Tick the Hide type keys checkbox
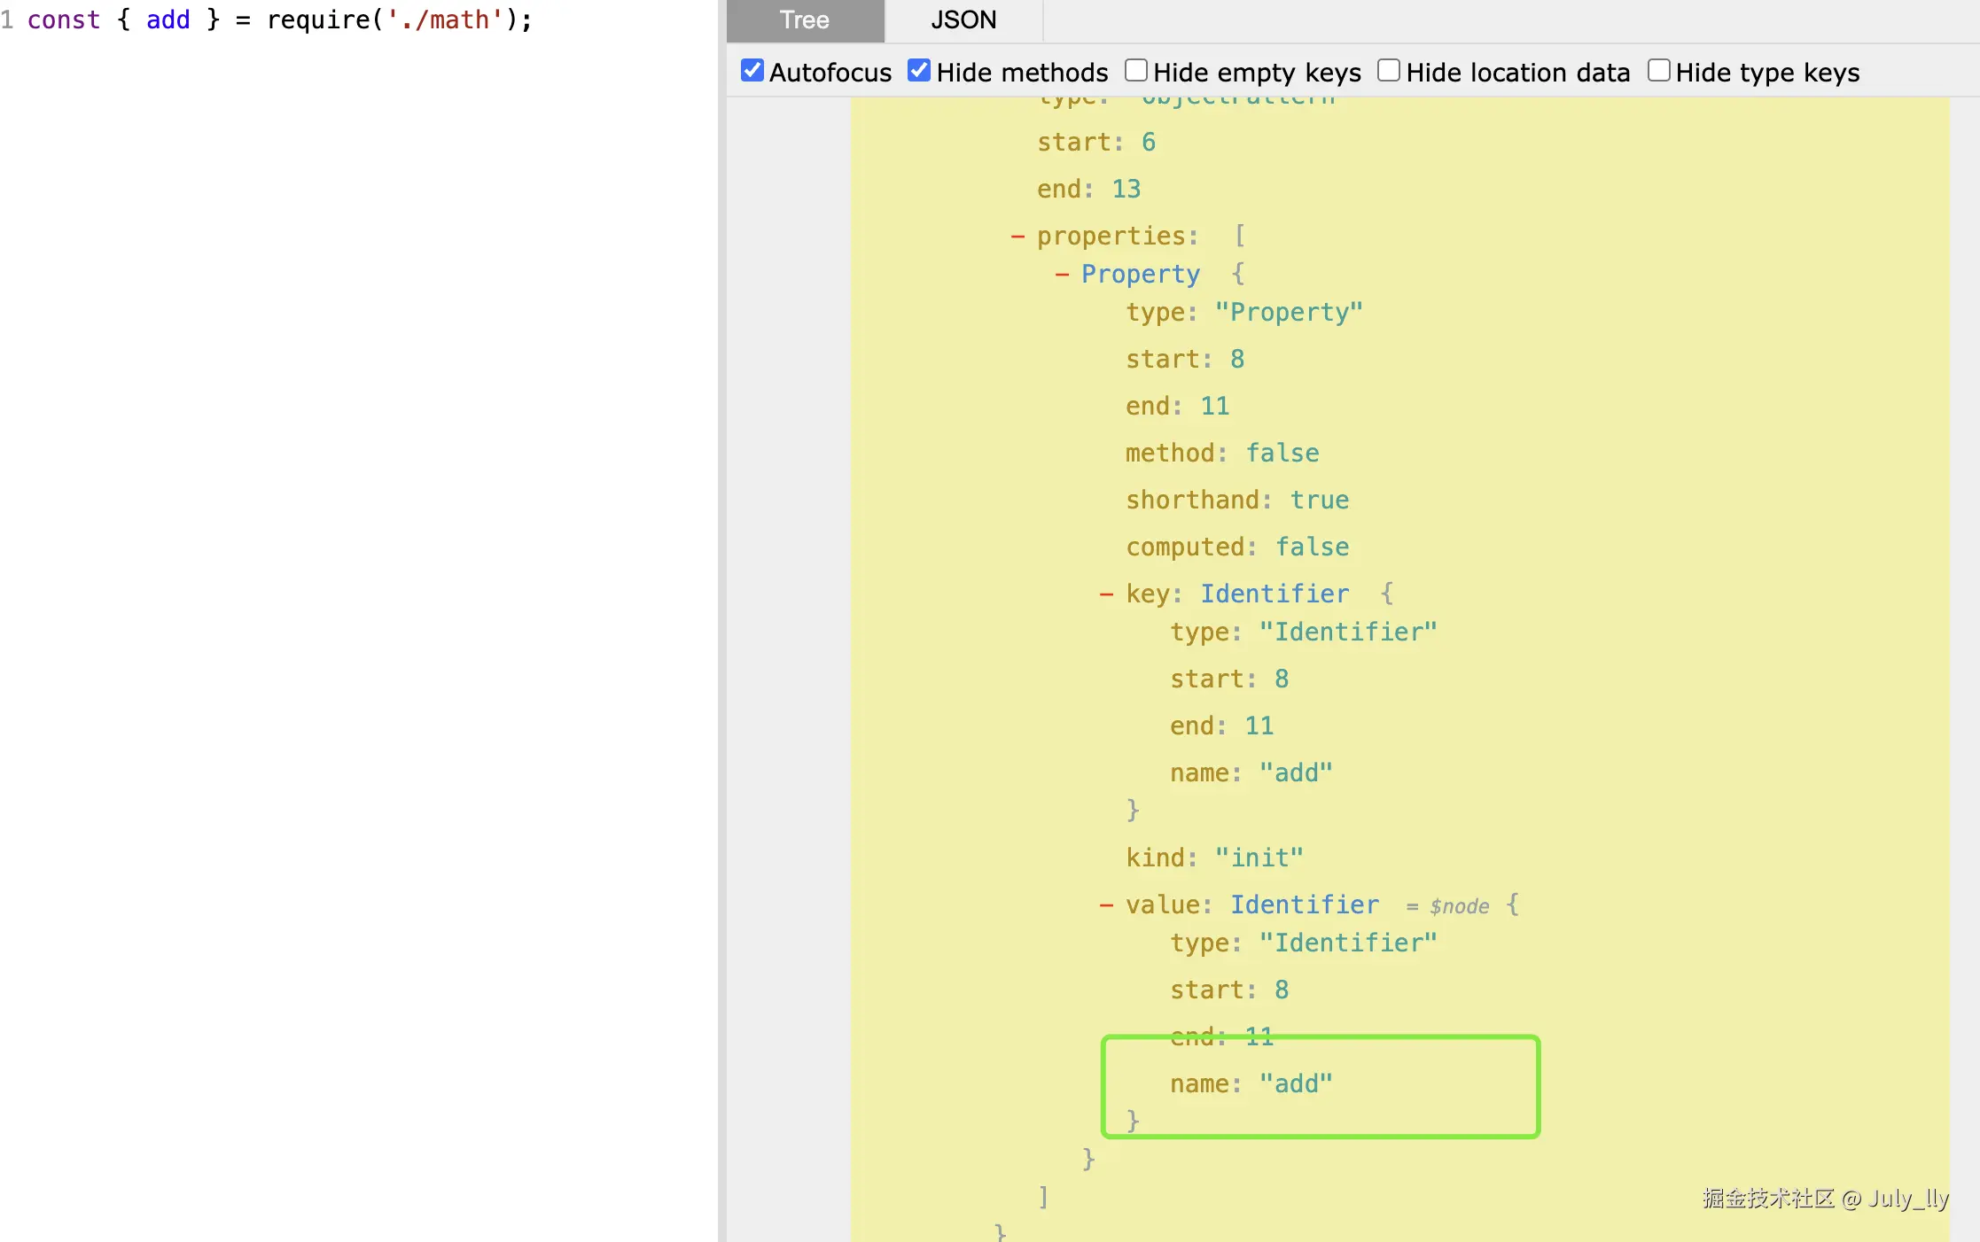Viewport: 1980px width, 1242px height. coord(1658,71)
